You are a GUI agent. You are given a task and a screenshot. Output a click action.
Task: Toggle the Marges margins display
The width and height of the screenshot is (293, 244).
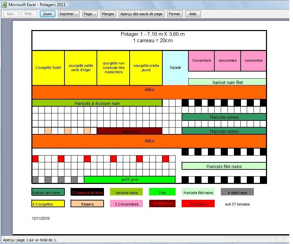pos(108,14)
